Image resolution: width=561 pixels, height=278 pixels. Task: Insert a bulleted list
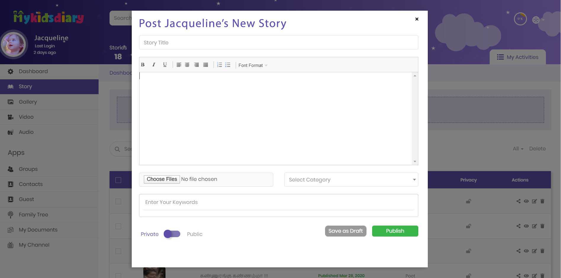[x=228, y=65]
